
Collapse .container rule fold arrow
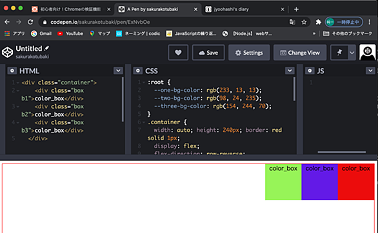[x=144, y=122]
